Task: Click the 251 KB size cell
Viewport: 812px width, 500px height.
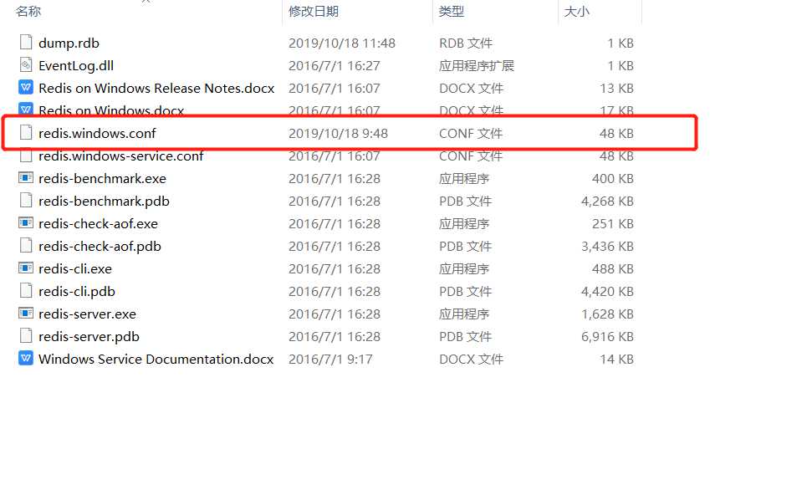Action: 613,223
